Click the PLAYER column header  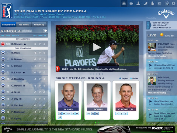(x=15, y=35)
